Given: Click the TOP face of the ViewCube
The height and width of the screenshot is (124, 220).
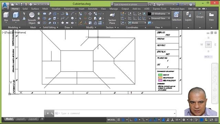Looking at the screenshot, I should [x=208, y=44].
